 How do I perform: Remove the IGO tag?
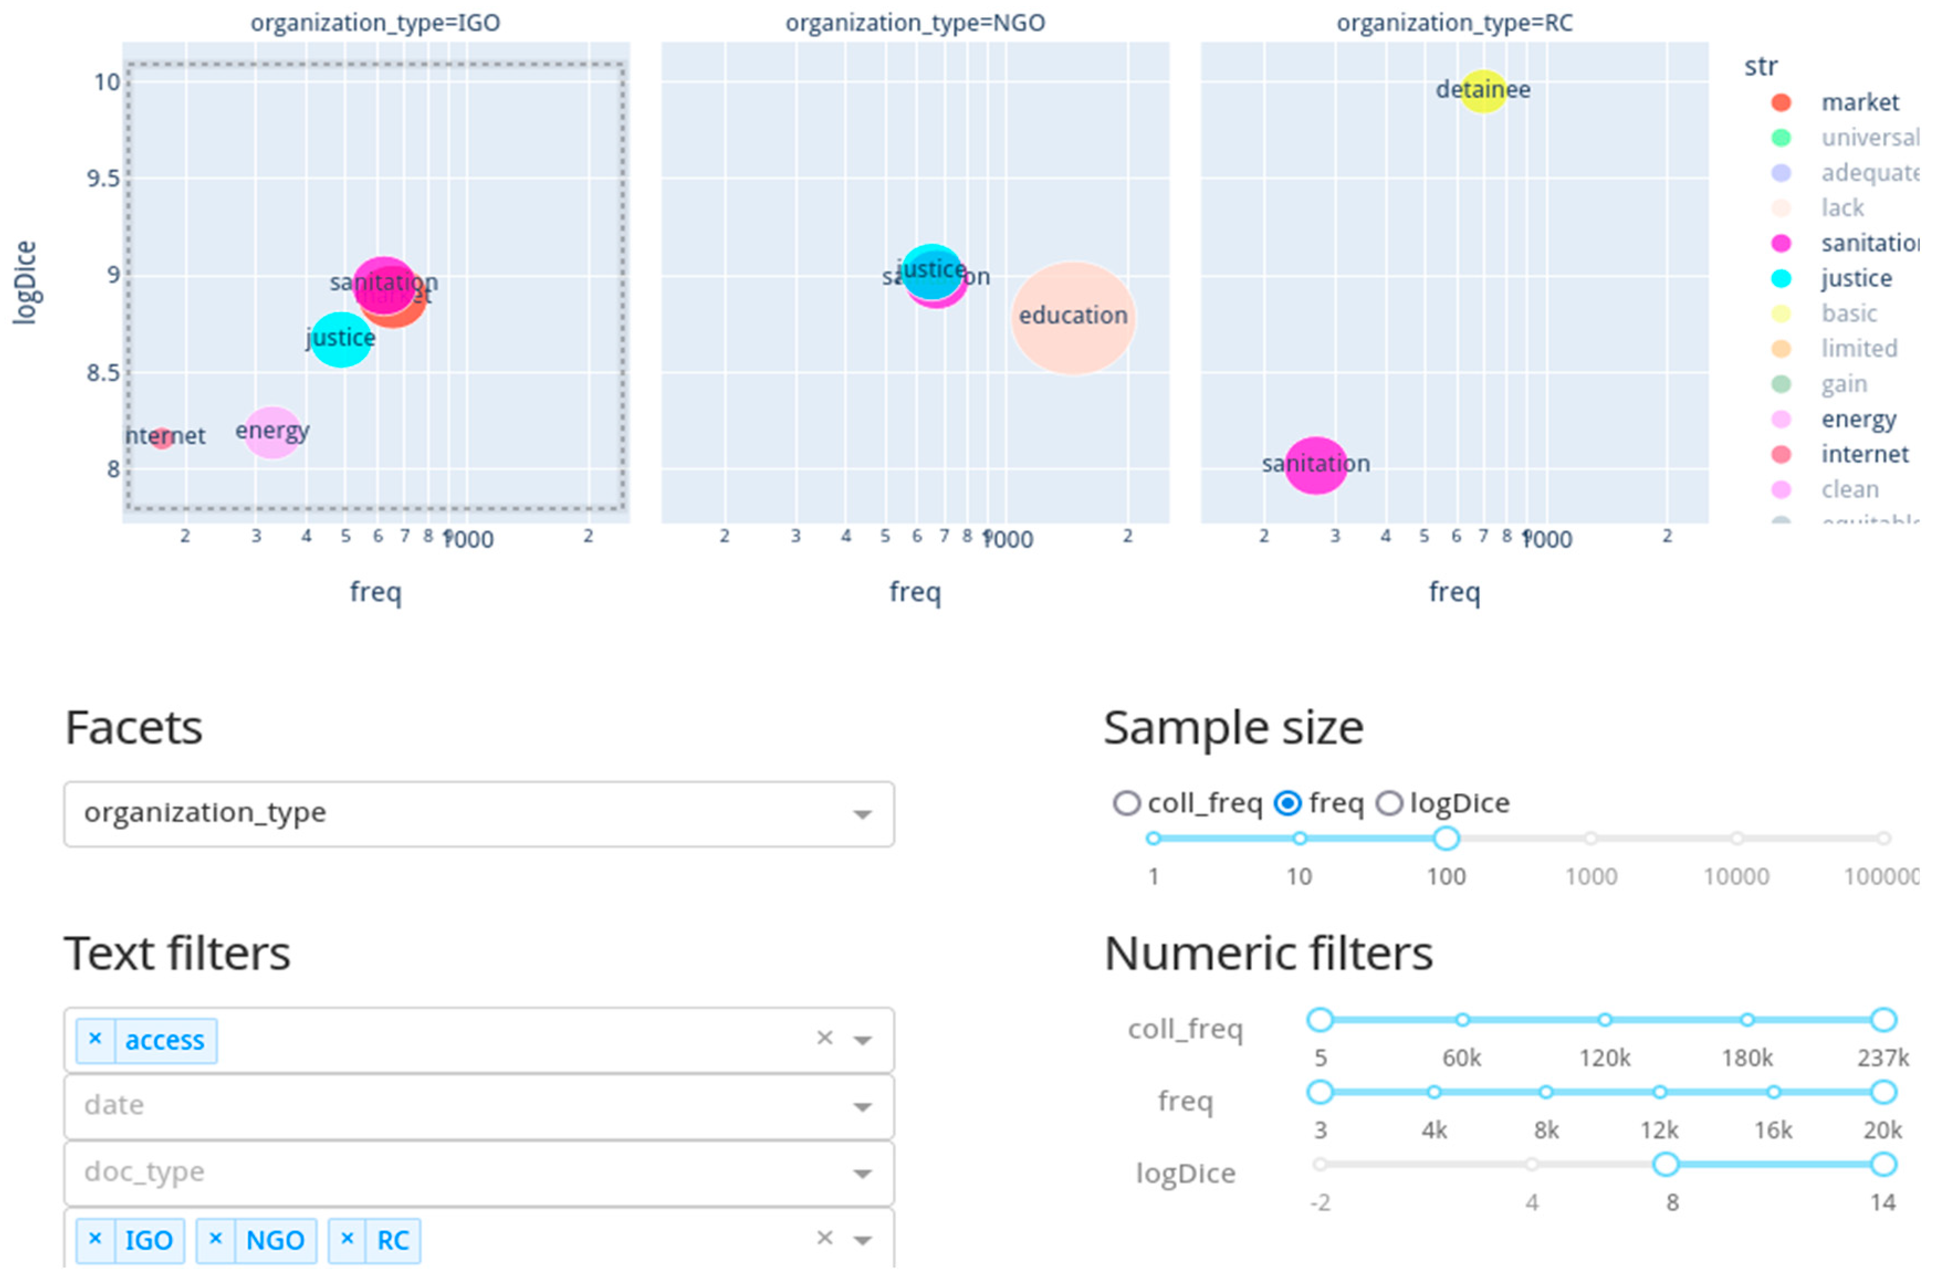click(95, 1240)
